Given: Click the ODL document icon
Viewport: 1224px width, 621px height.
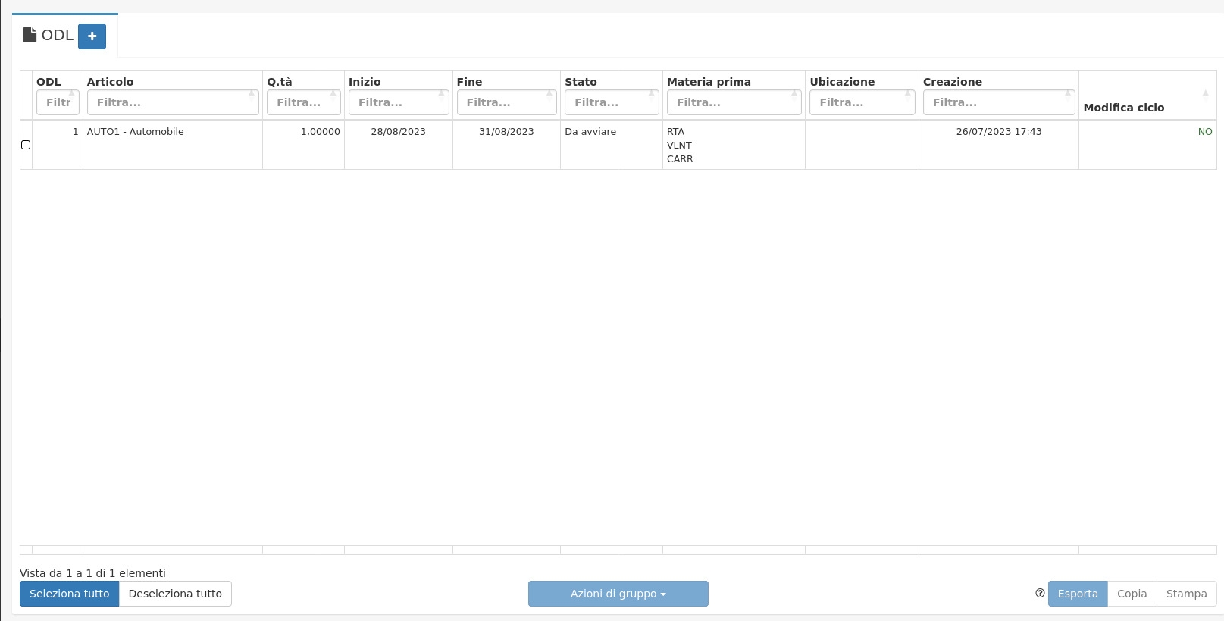Looking at the screenshot, I should tap(30, 35).
